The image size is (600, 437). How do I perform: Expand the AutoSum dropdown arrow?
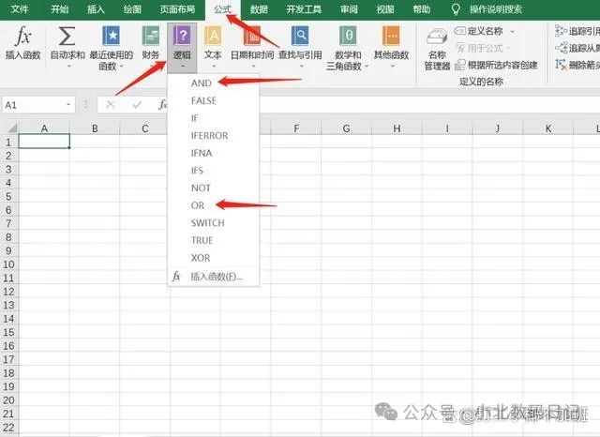coord(68,67)
